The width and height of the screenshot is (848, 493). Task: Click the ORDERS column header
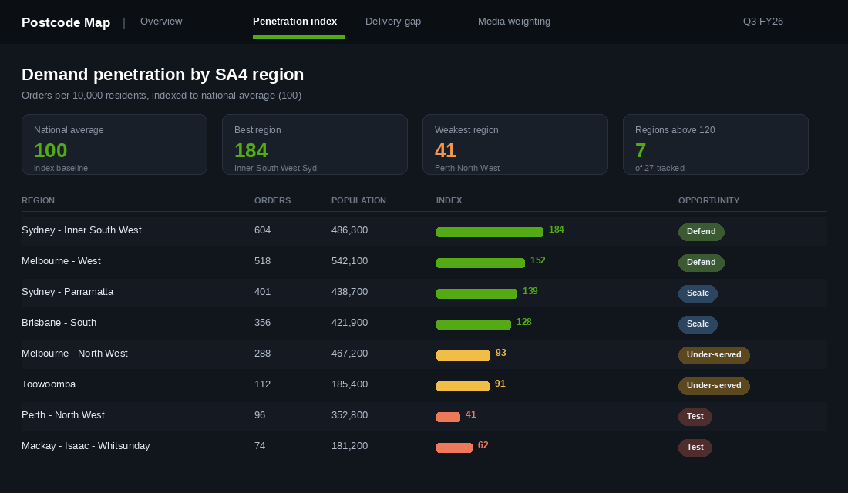tap(273, 200)
